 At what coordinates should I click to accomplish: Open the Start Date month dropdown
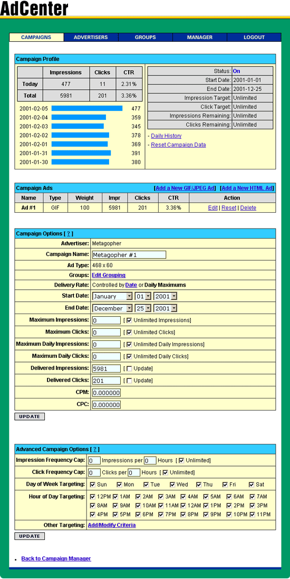coord(112,296)
